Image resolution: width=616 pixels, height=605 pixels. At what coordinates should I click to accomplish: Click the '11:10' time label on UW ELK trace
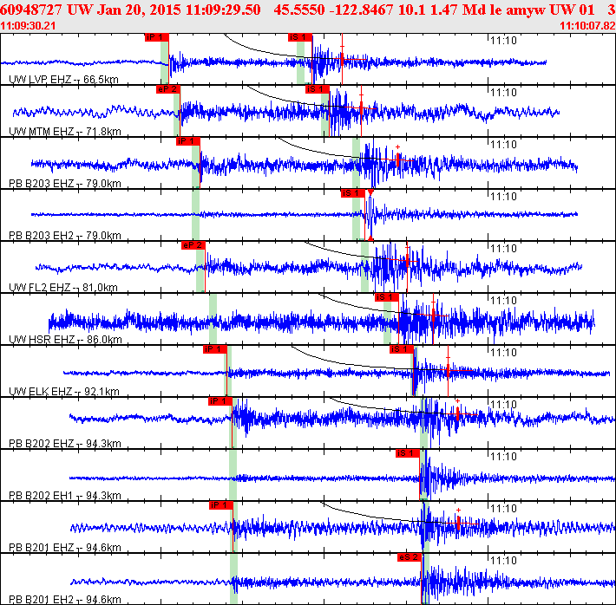pos(503,353)
